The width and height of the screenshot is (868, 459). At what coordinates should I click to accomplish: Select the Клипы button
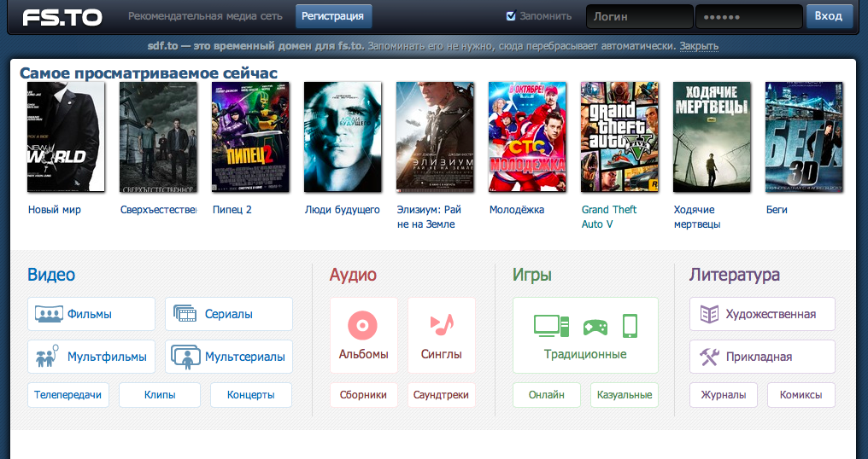coord(160,395)
